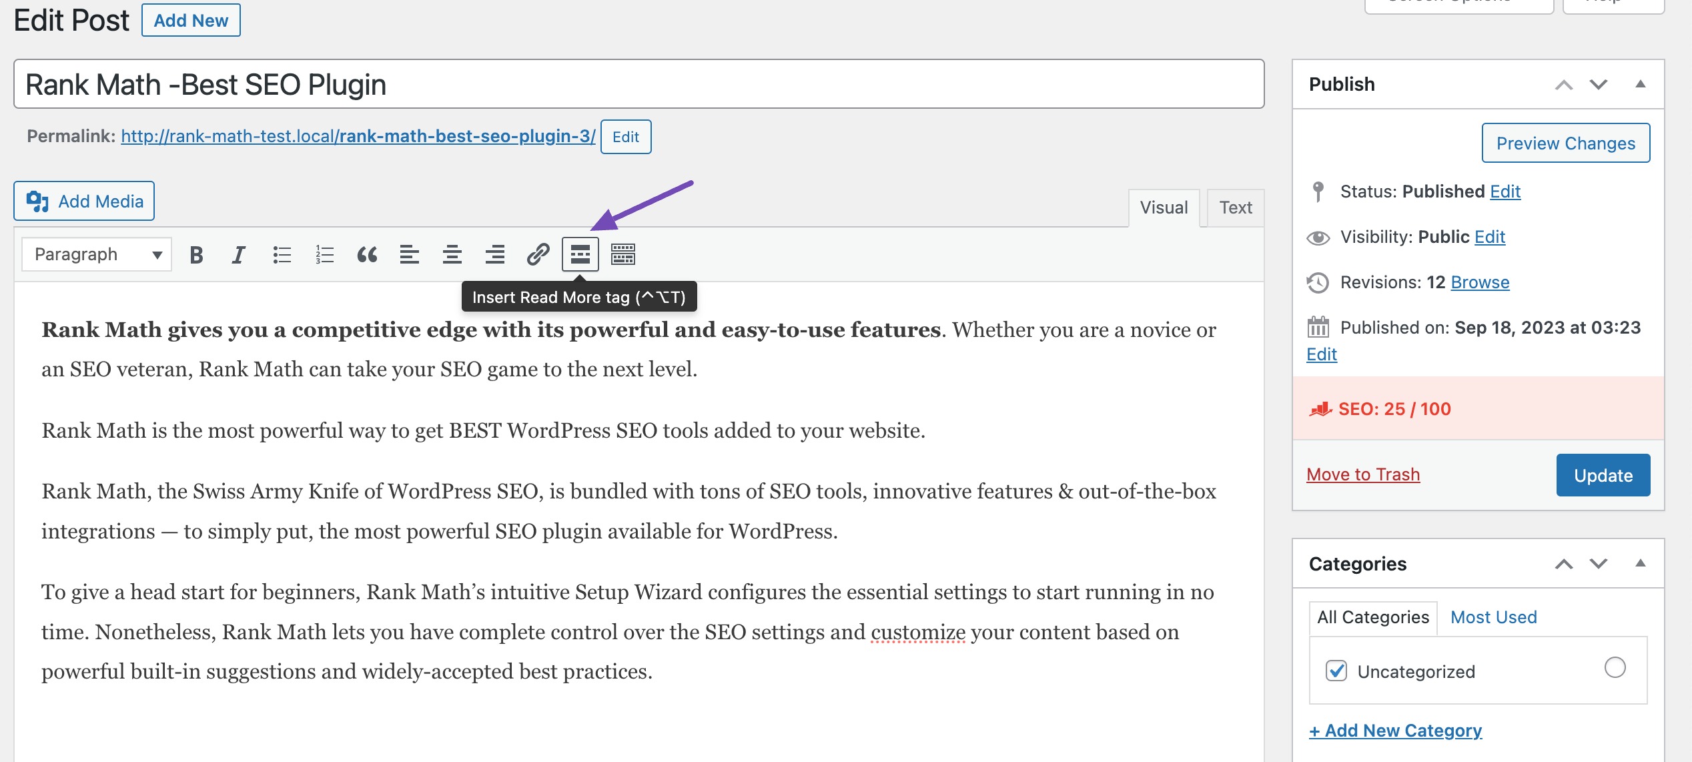The image size is (1692, 762).
Task: Switch to the Visual editor tab
Action: (1164, 206)
